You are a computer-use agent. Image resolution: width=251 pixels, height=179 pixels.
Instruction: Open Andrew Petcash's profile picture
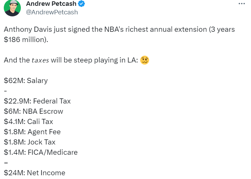(12, 8)
